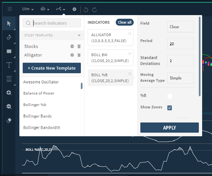The width and height of the screenshot is (212, 176).
Task: Remove the ALLIGATOR indicator with X
Action: (130, 33)
